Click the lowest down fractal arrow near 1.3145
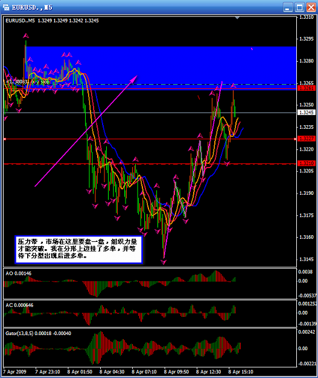 [164, 262]
